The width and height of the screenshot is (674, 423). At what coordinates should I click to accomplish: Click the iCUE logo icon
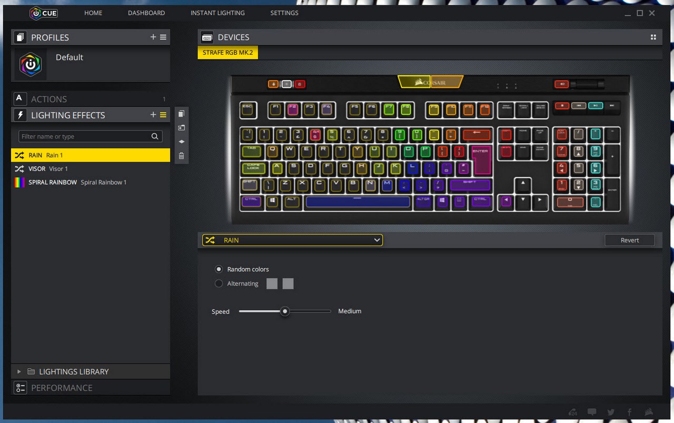pyautogui.click(x=44, y=13)
